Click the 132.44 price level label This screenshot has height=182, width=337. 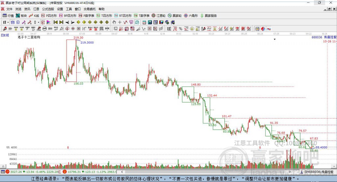pos(212,96)
